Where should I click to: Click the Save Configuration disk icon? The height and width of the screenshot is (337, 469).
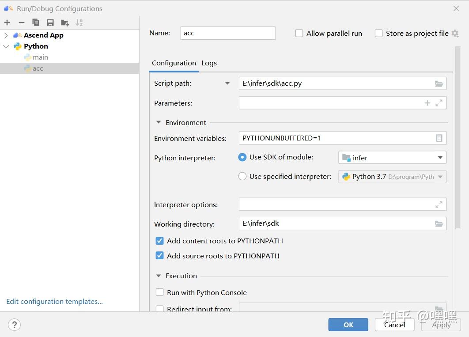(50, 23)
